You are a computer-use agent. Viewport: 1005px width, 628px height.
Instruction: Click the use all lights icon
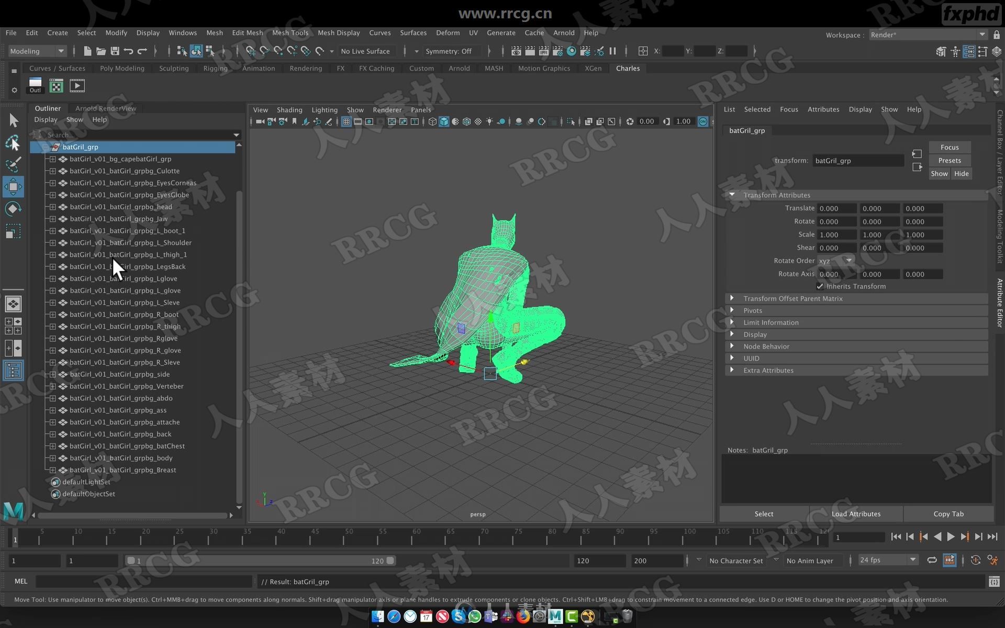489,121
